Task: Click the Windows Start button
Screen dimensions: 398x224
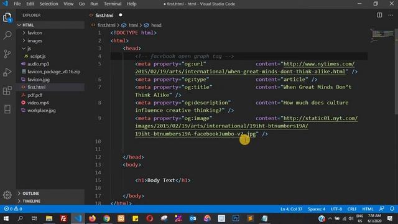Action: point(6,218)
